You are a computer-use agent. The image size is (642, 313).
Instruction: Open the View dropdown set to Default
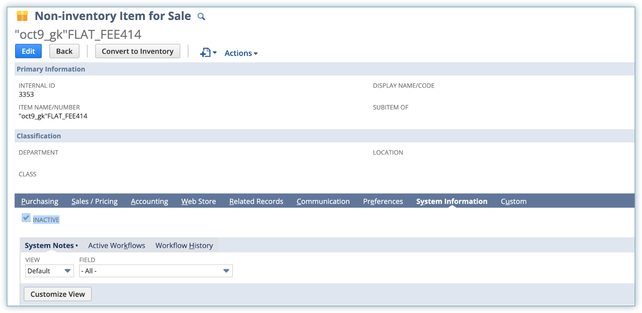(49, 271)
